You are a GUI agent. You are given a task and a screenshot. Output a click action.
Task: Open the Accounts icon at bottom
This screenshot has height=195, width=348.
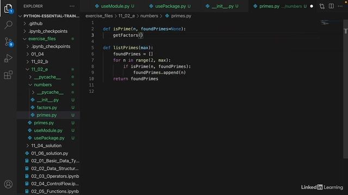pyautogui.click(x=8, y=184)
